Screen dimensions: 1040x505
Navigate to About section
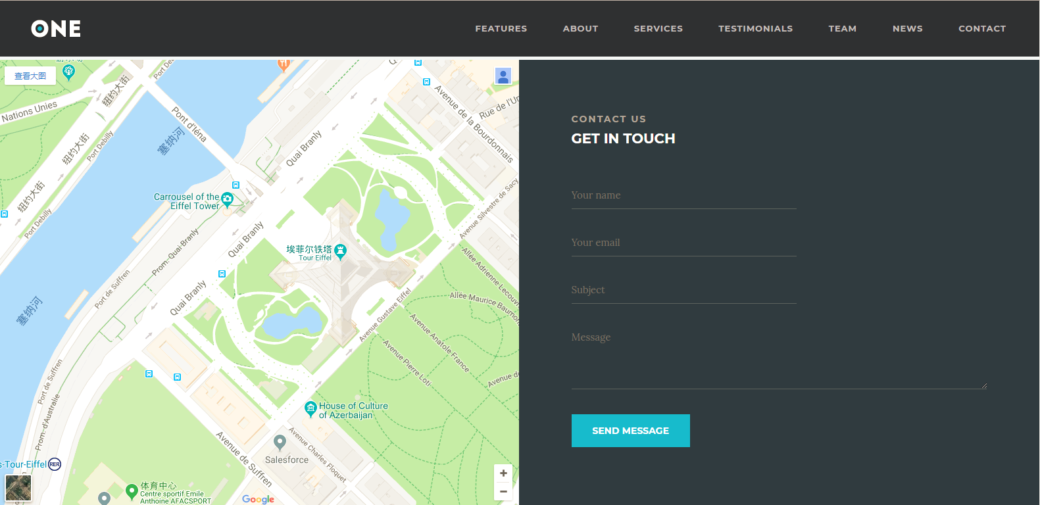580,29
